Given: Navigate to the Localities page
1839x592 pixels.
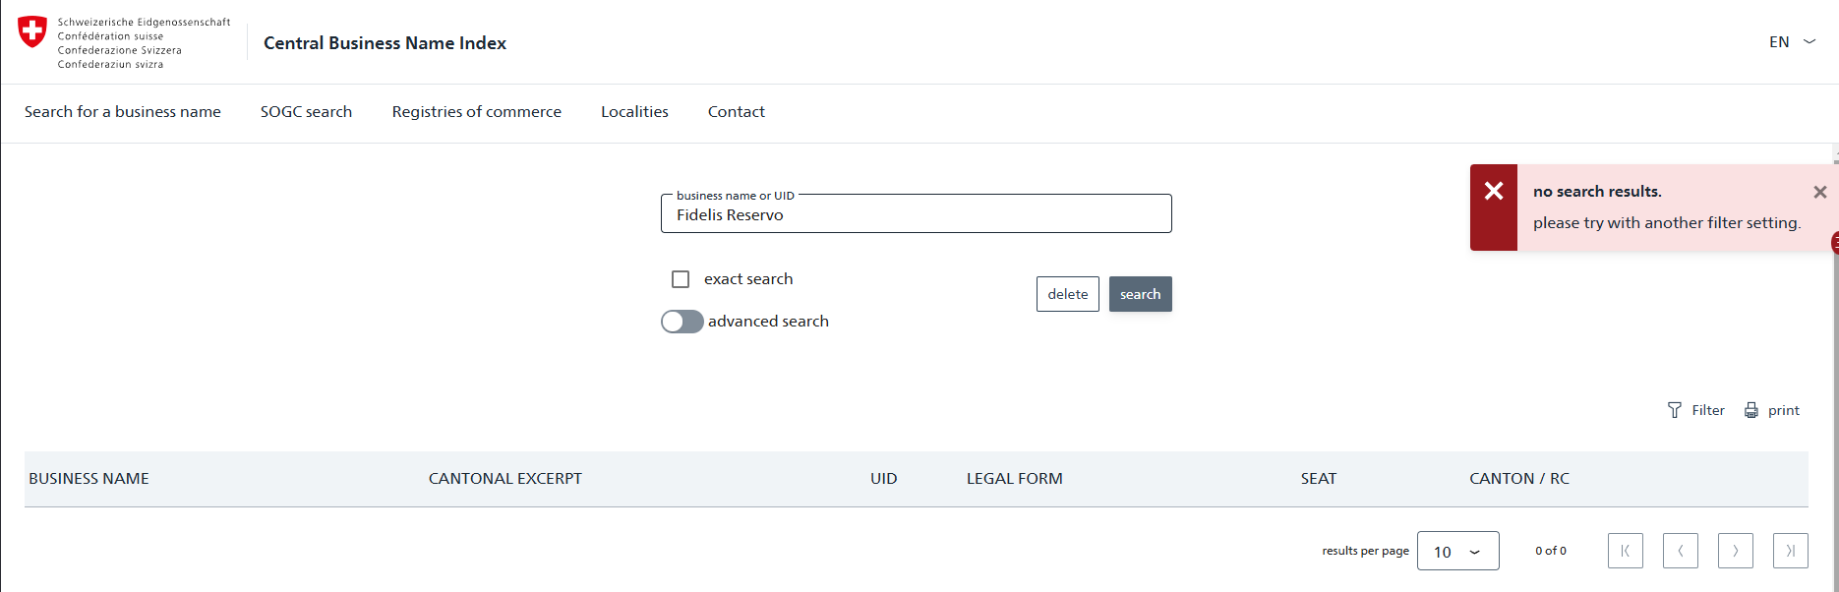Looking at the screenshot, I should tap(634, 112).
